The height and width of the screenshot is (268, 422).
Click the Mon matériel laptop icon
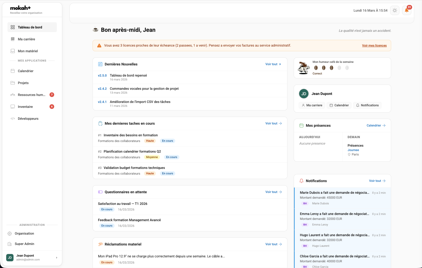13,51
